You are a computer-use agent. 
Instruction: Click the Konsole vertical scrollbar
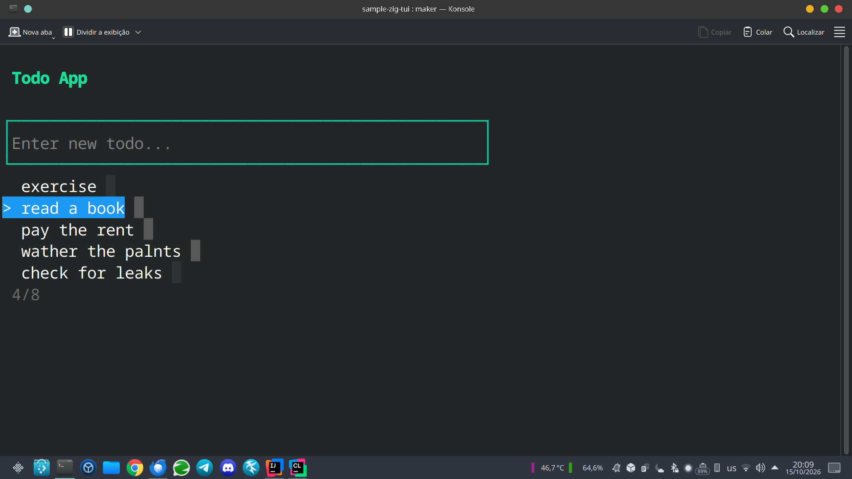(846, 250)
